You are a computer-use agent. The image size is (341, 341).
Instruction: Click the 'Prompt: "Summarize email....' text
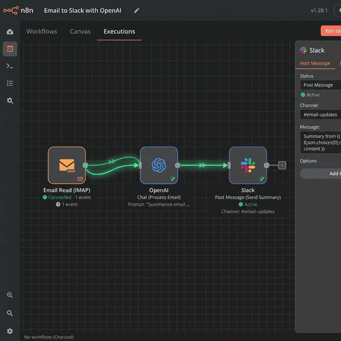(x=159, y=205)
